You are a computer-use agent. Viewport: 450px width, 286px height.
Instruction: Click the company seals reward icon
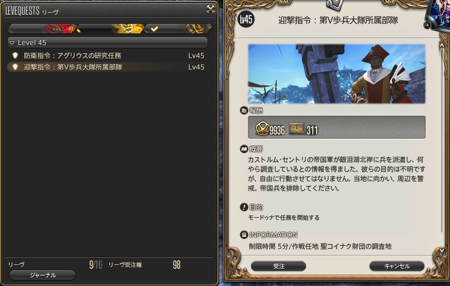pyautogui.click(x=297, y=128)
